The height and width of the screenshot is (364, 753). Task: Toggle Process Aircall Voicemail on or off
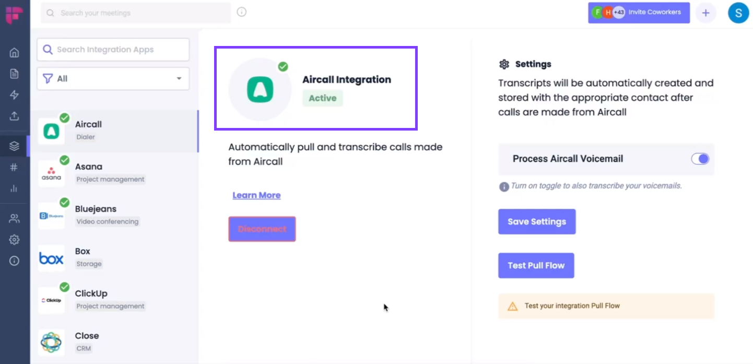pos(700,159)
